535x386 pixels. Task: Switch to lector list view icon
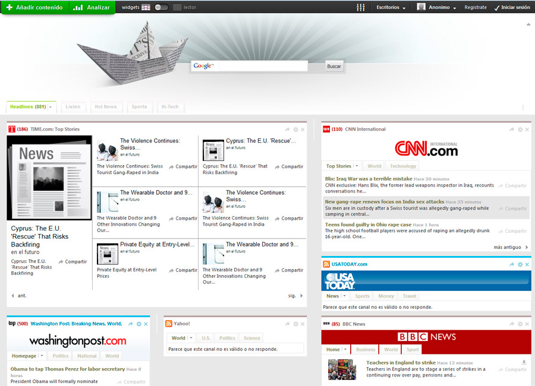(x=177, y=8)
